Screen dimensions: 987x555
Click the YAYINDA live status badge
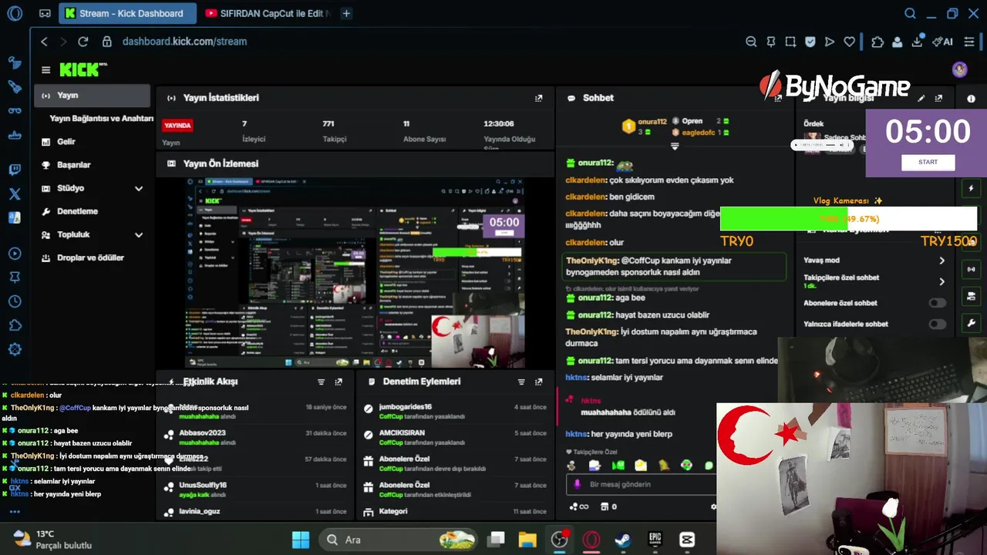pos(177,125)
